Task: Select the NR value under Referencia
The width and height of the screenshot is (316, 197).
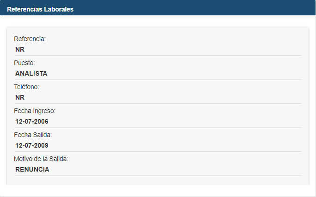Action: (20, 49)
